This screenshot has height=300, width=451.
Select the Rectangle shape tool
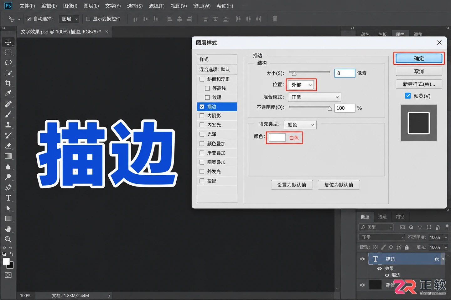coord(8,218)
